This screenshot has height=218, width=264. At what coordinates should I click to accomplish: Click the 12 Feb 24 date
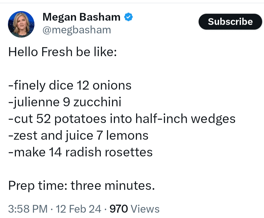pos(79,209)
